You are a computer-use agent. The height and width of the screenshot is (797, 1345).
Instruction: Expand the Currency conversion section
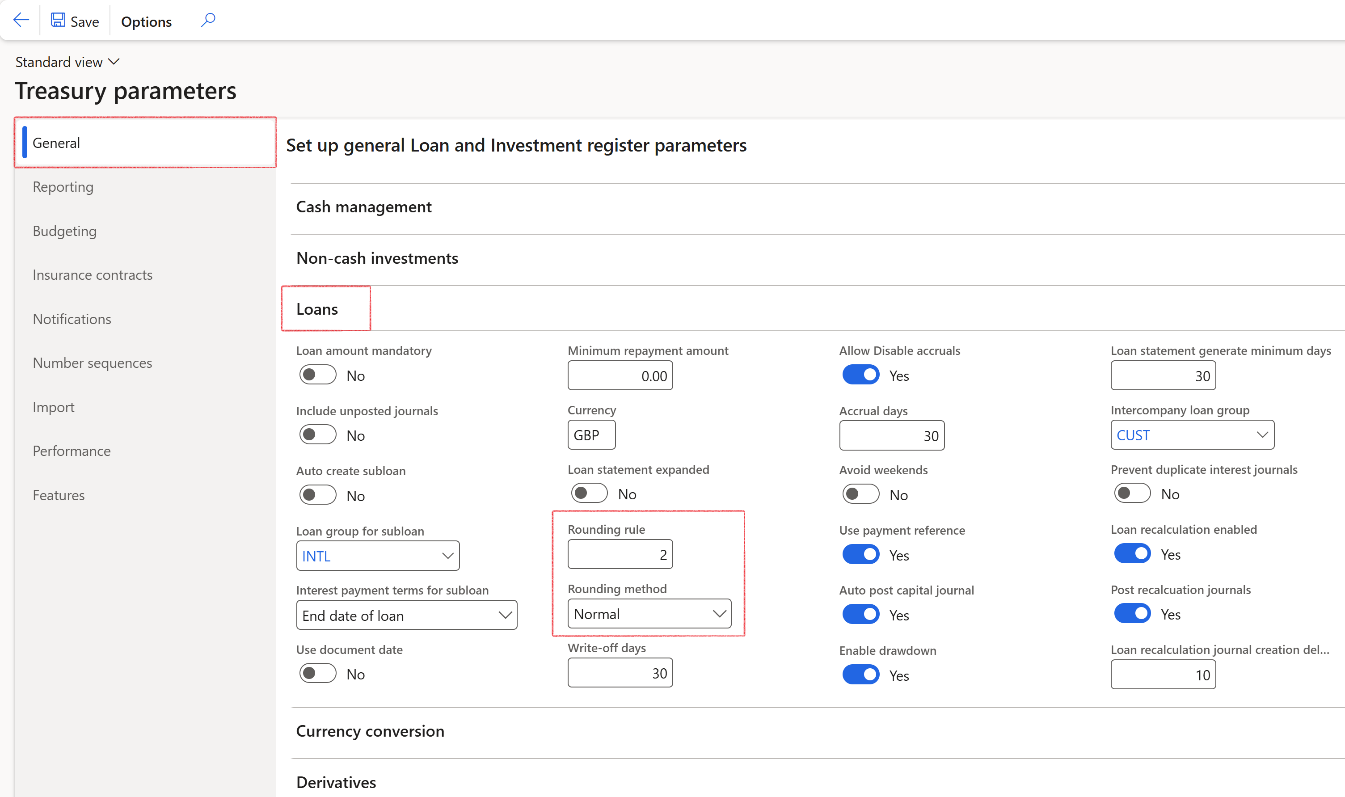(x=370, y=731)
